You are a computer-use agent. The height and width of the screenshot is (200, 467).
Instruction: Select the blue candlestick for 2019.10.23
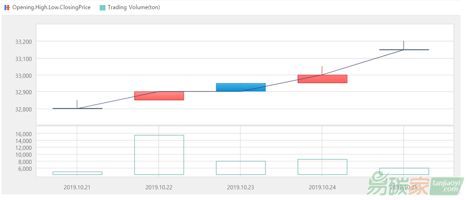point(241,87)
